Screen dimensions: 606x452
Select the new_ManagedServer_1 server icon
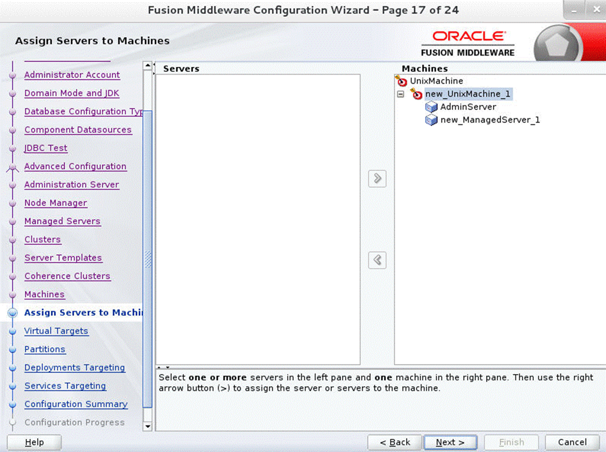click(x=431, y=120)
